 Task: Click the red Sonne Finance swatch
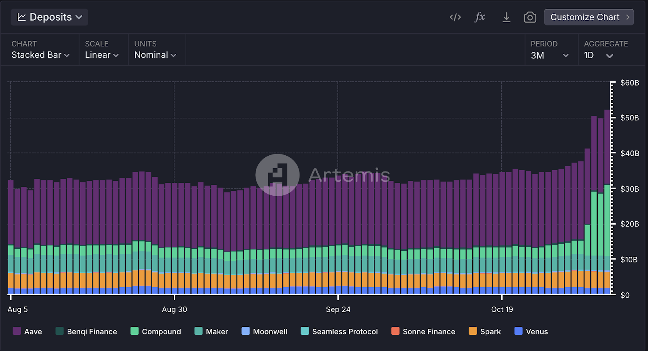click(395, 331)
